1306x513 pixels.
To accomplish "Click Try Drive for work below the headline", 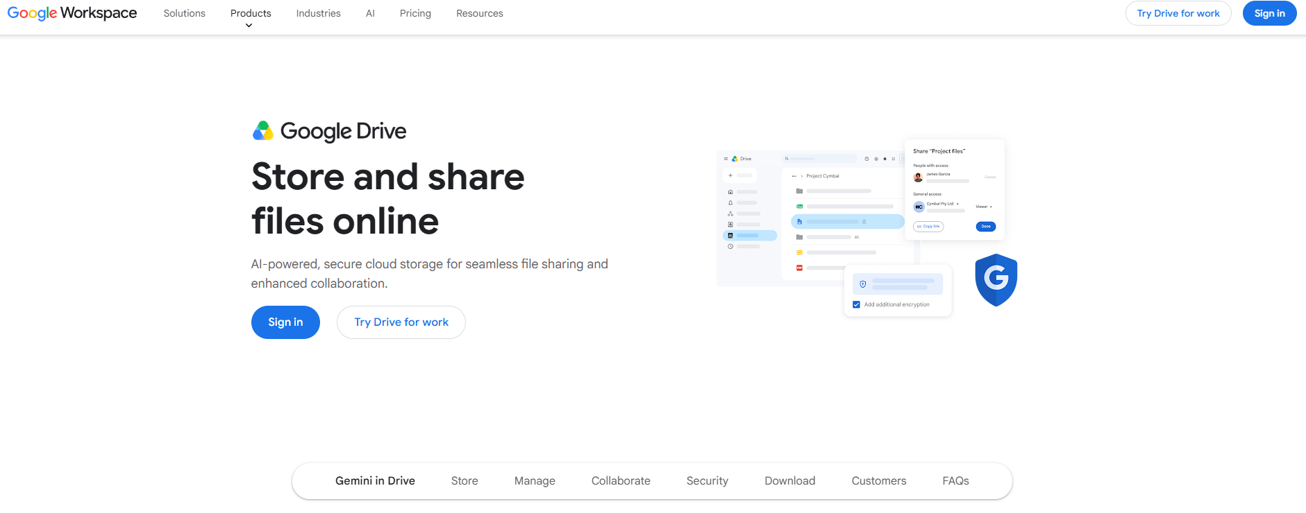I will [x=401, y=322].
